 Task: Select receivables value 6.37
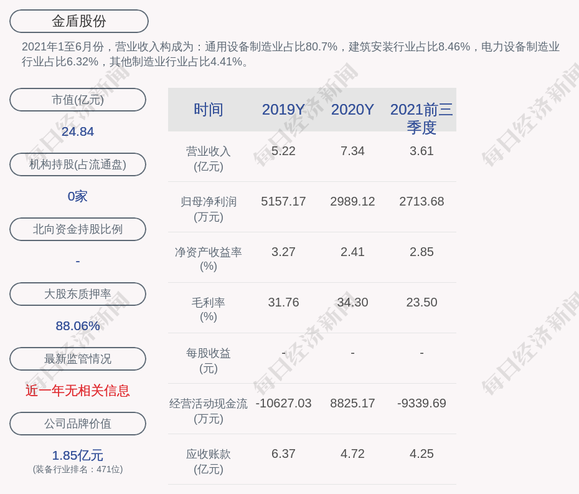coord(283,454)
